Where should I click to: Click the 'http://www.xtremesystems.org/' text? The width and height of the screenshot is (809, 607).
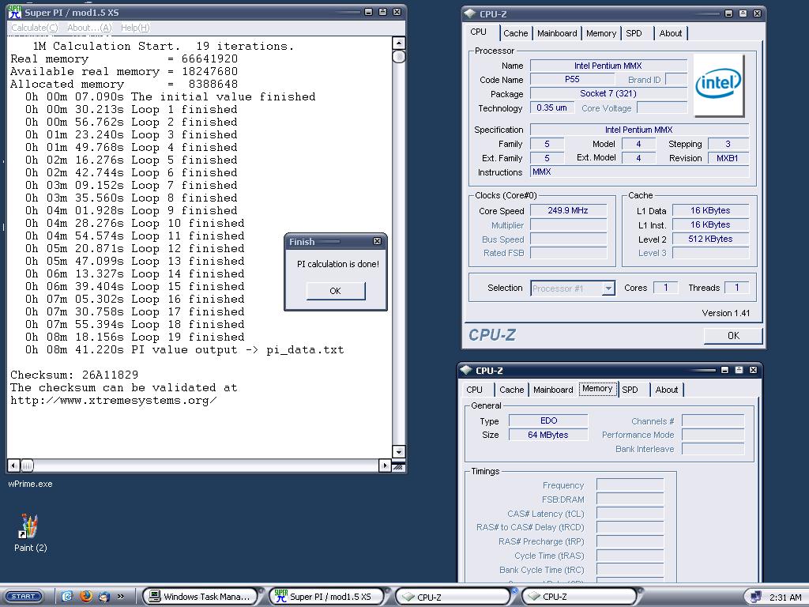[x=114, y=401]
